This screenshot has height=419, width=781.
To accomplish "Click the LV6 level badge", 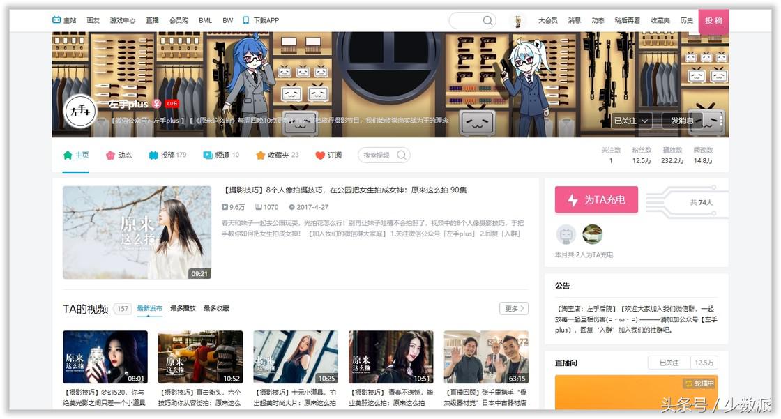I will tap(172, 104).
